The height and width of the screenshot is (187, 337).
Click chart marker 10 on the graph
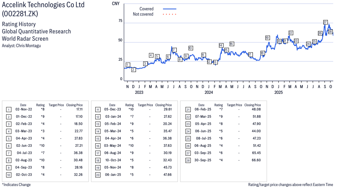coord(191,48)
